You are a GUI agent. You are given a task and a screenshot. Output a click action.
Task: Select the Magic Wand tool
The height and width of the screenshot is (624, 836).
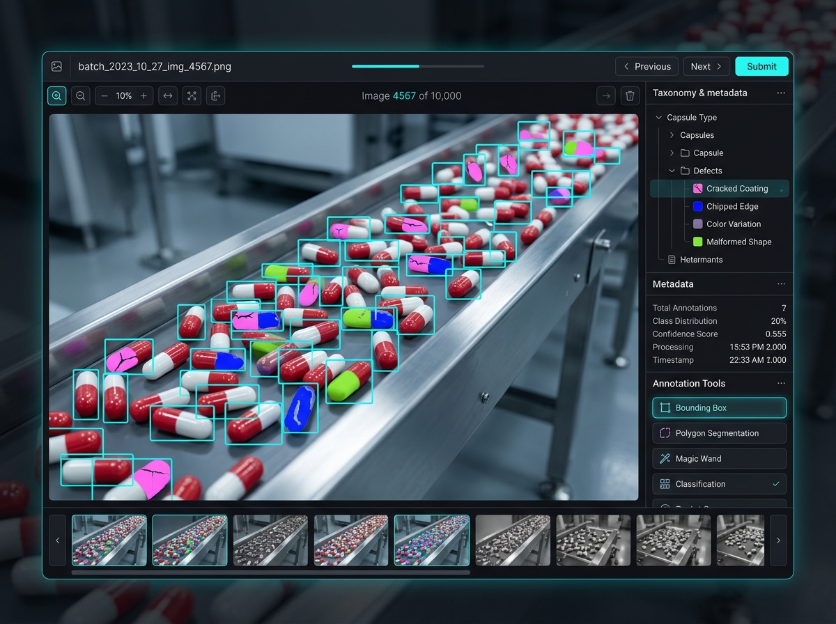click(x=720, y=459)
